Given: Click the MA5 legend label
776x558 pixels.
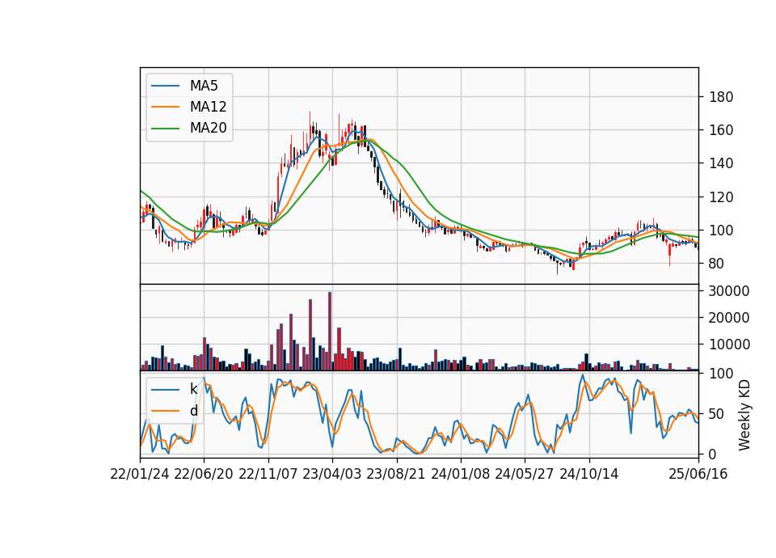Looking at the screenshot, I should [x=204, y=86].
